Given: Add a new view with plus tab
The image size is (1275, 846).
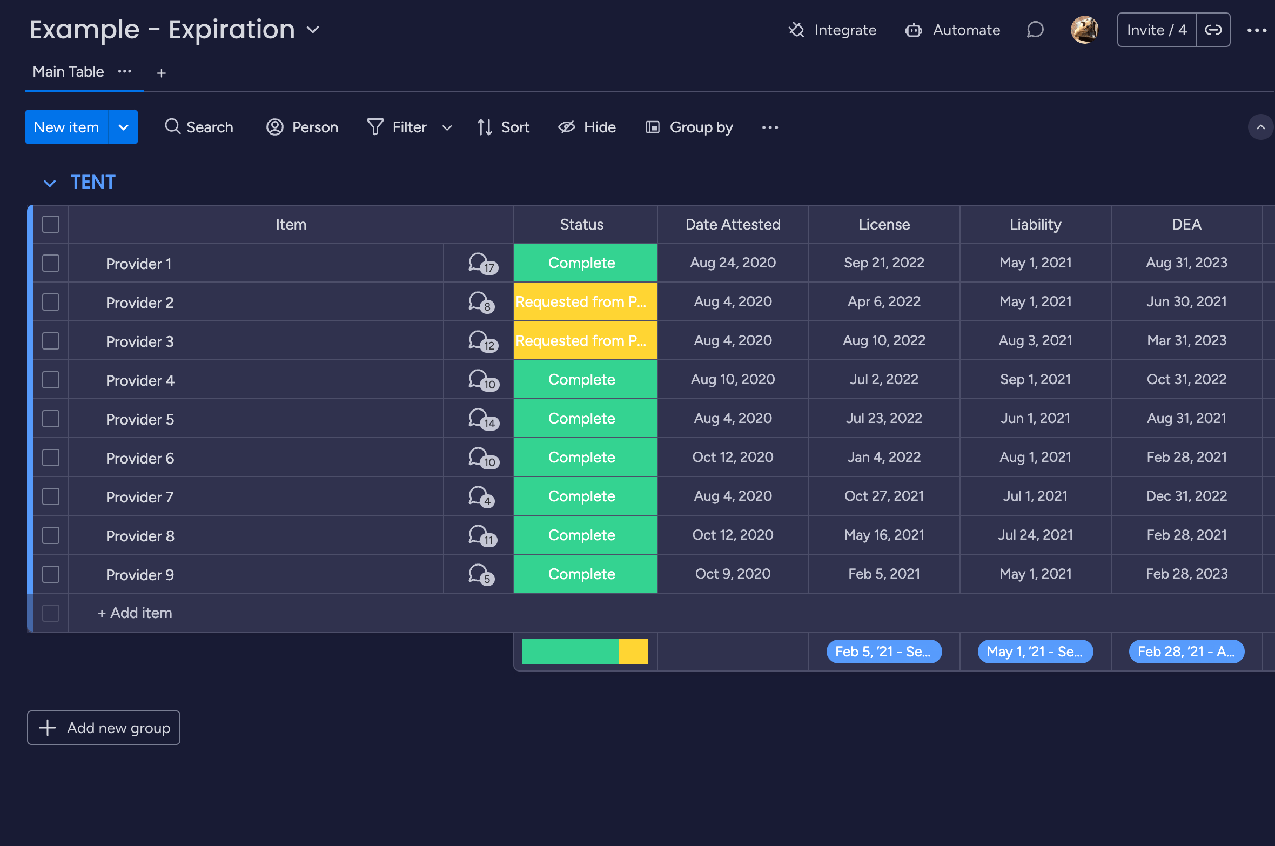Looking at the screenshot, I should pos(161,73).
